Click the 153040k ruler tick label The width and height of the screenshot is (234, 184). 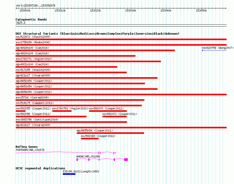[x=166, y=10]
